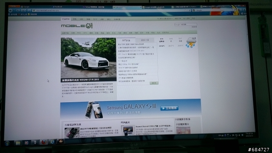
Task: Click the Windows Start orb
Action: (7, 143)
